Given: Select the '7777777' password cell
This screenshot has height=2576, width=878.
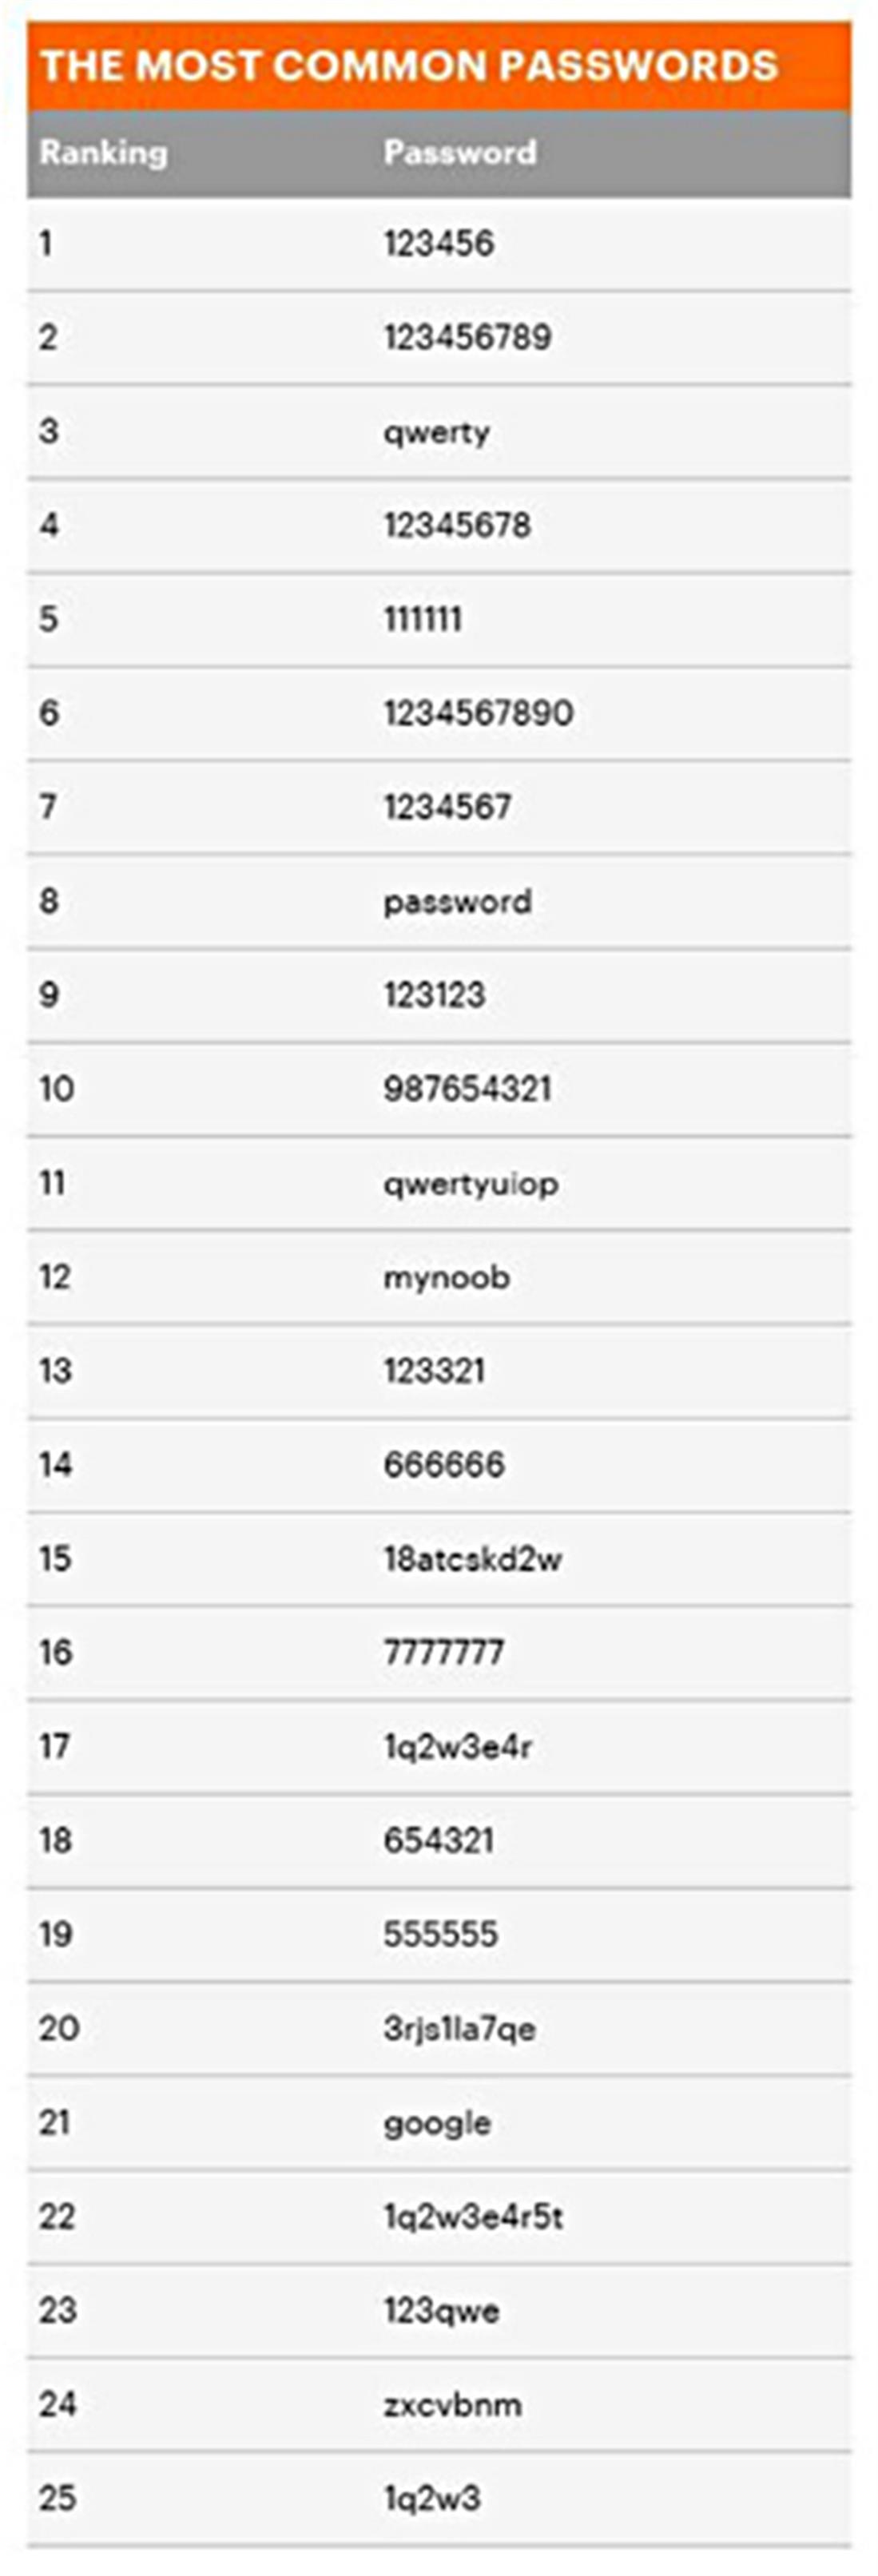Looking at the screenshot, I should point(443,1653).
